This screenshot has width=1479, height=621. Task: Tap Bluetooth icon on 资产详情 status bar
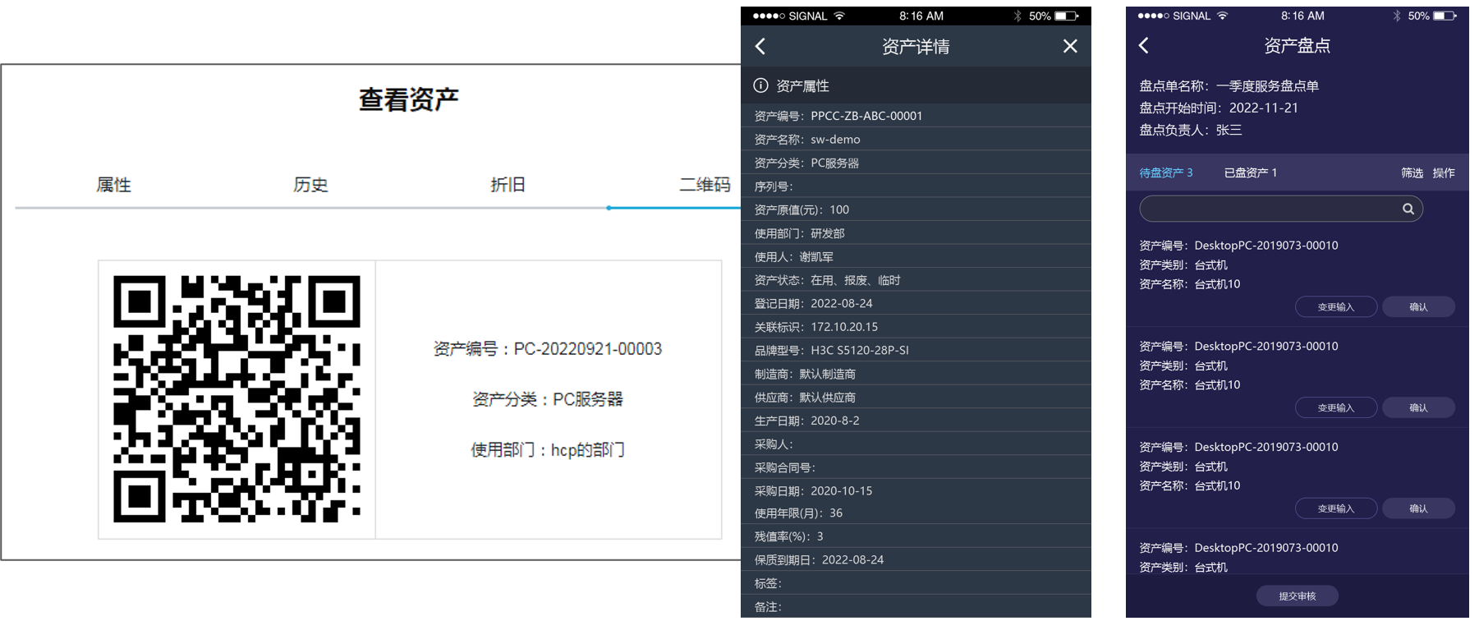(x=1017, y=16)
